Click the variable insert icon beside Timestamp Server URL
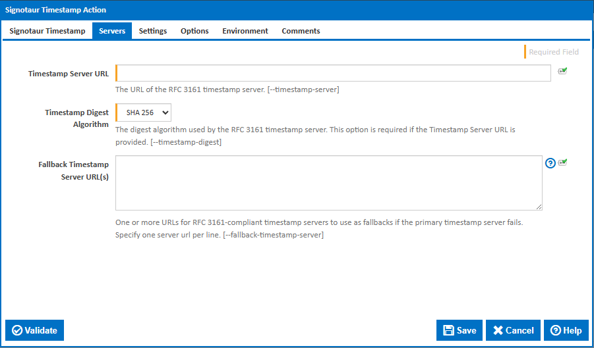 [x=562, y=71]
